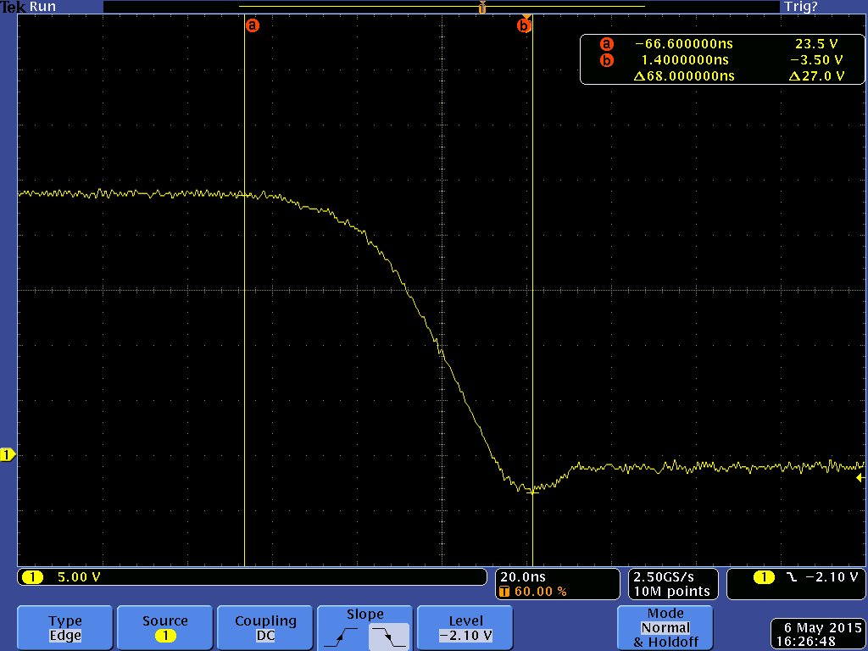
Task: Click the trigger channel 1 badge in trigger readout
Action: point(764,577)
